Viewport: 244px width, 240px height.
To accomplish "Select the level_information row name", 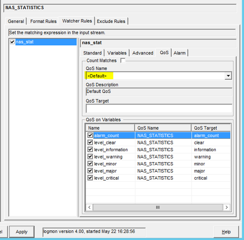I will 111,150.
